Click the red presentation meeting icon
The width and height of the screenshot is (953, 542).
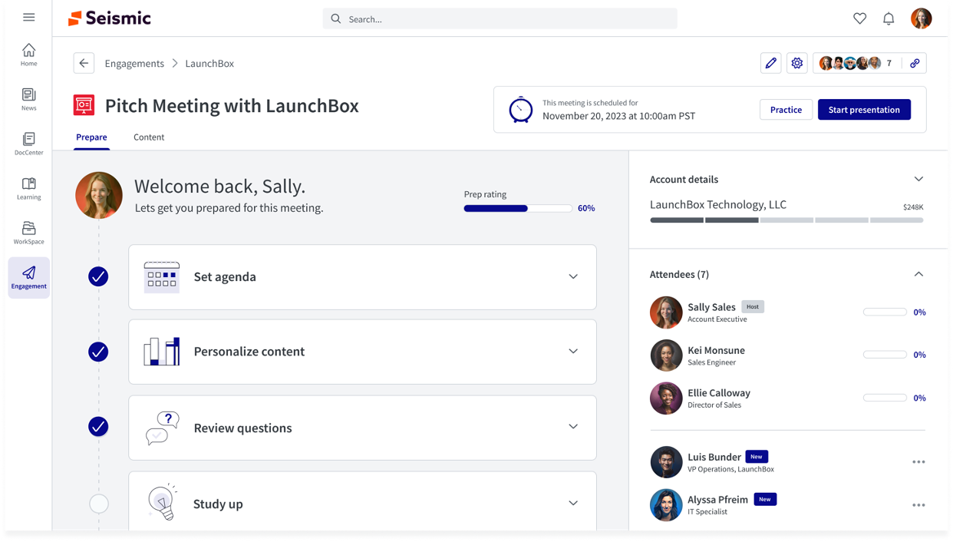[84, 105]
